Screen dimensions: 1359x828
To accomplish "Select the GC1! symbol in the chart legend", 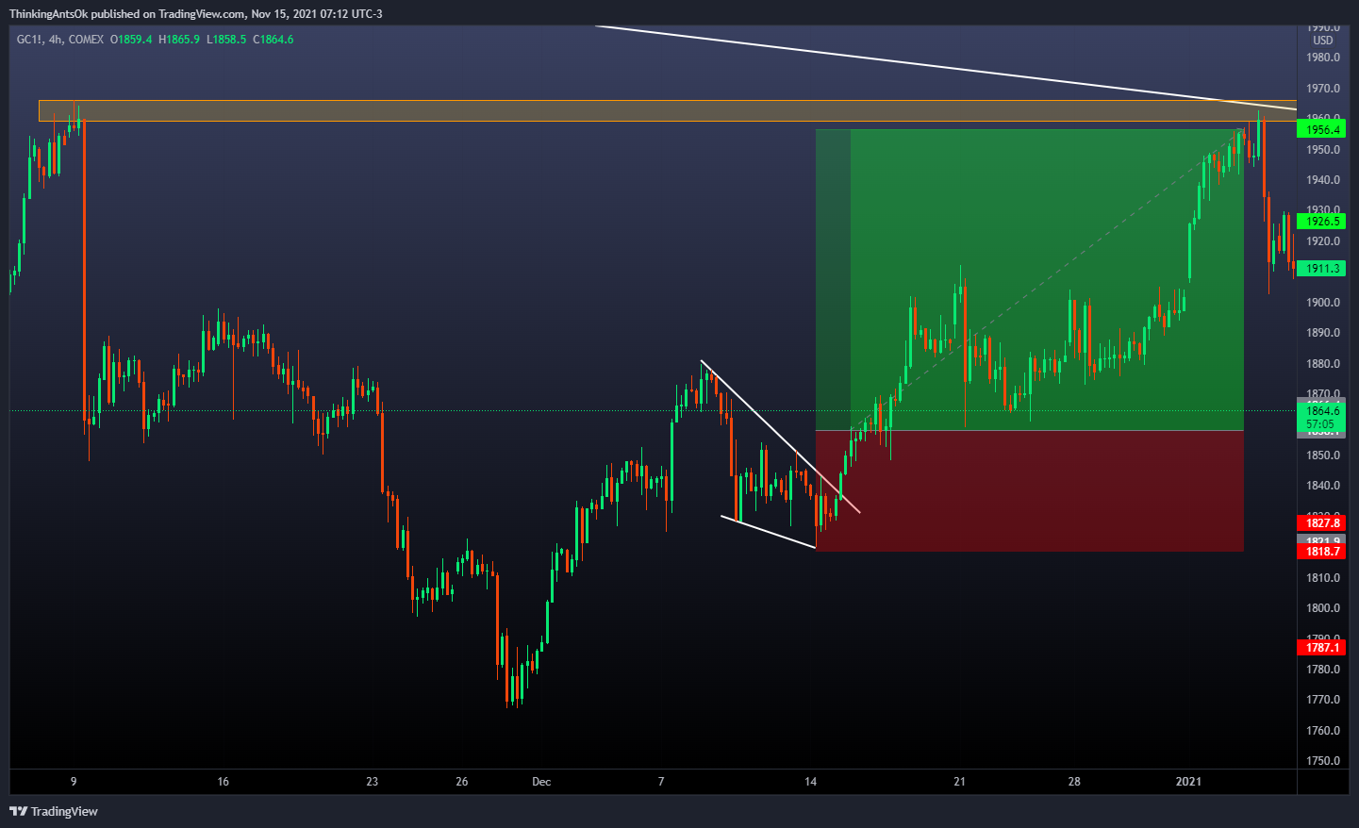I will 30,40.
